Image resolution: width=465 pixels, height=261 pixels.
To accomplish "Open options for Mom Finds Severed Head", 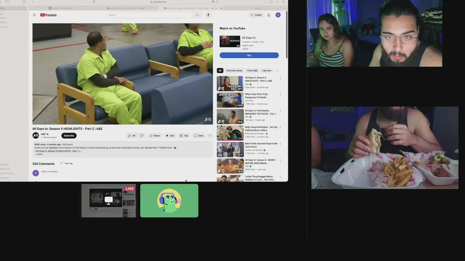I will point(280,144).
